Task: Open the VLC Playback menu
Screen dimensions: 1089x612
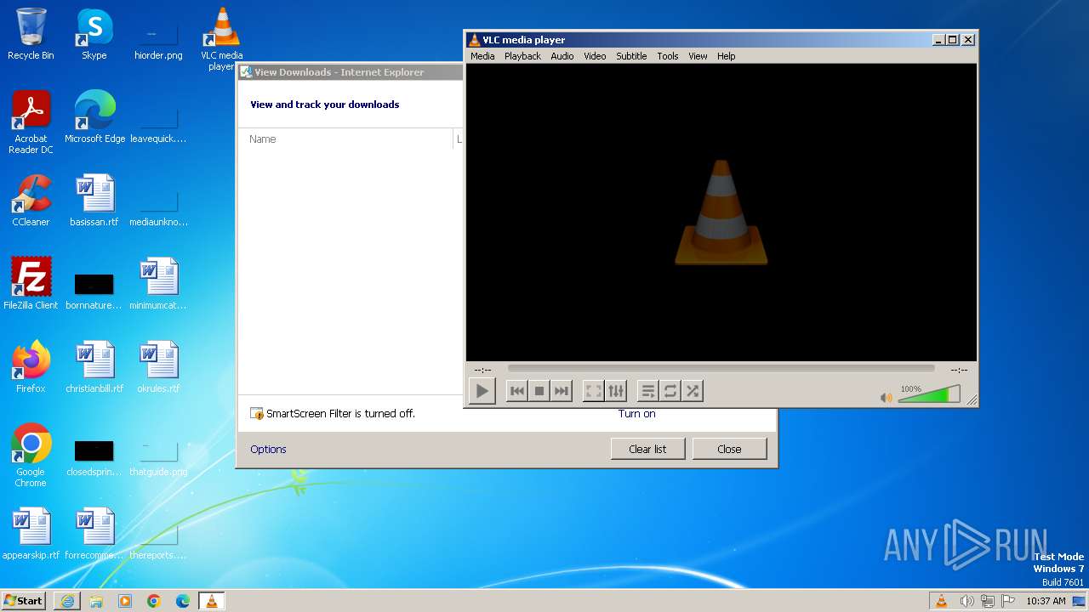Action: point(522,56)
